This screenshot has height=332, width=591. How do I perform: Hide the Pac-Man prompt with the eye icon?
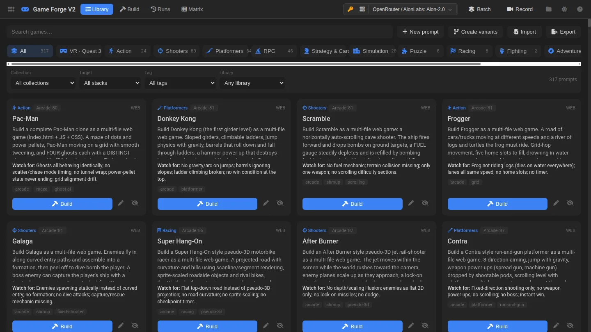pyautogui.click(x=135, y=203)
